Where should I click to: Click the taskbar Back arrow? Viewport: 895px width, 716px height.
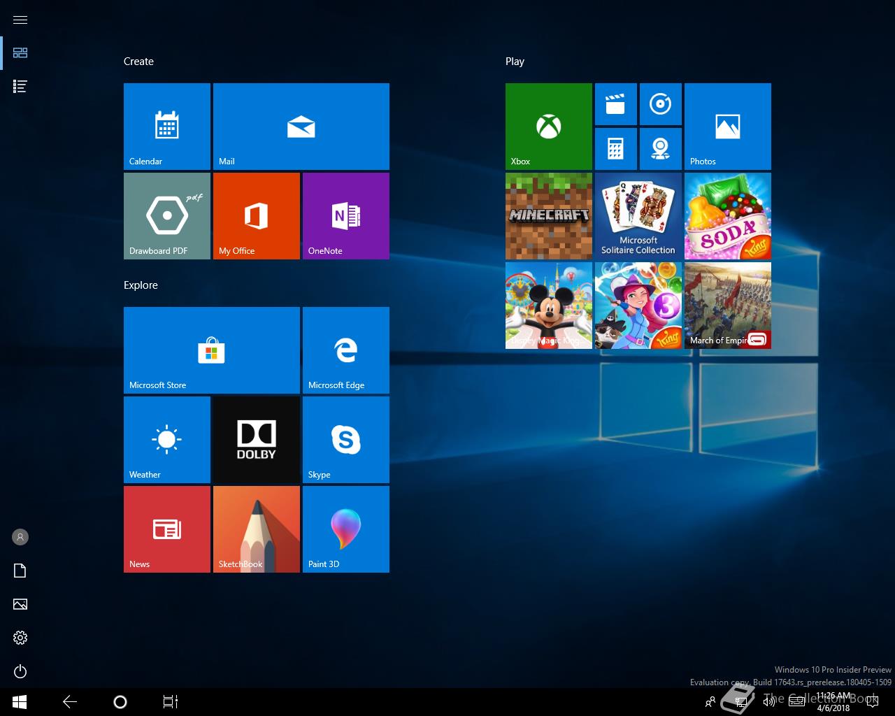point(70,702)
